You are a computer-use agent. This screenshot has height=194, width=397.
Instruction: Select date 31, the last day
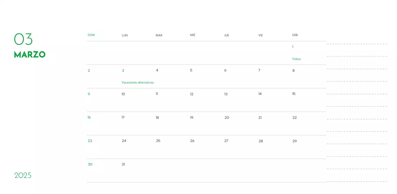pyautogui.click(x=123, y=164)
